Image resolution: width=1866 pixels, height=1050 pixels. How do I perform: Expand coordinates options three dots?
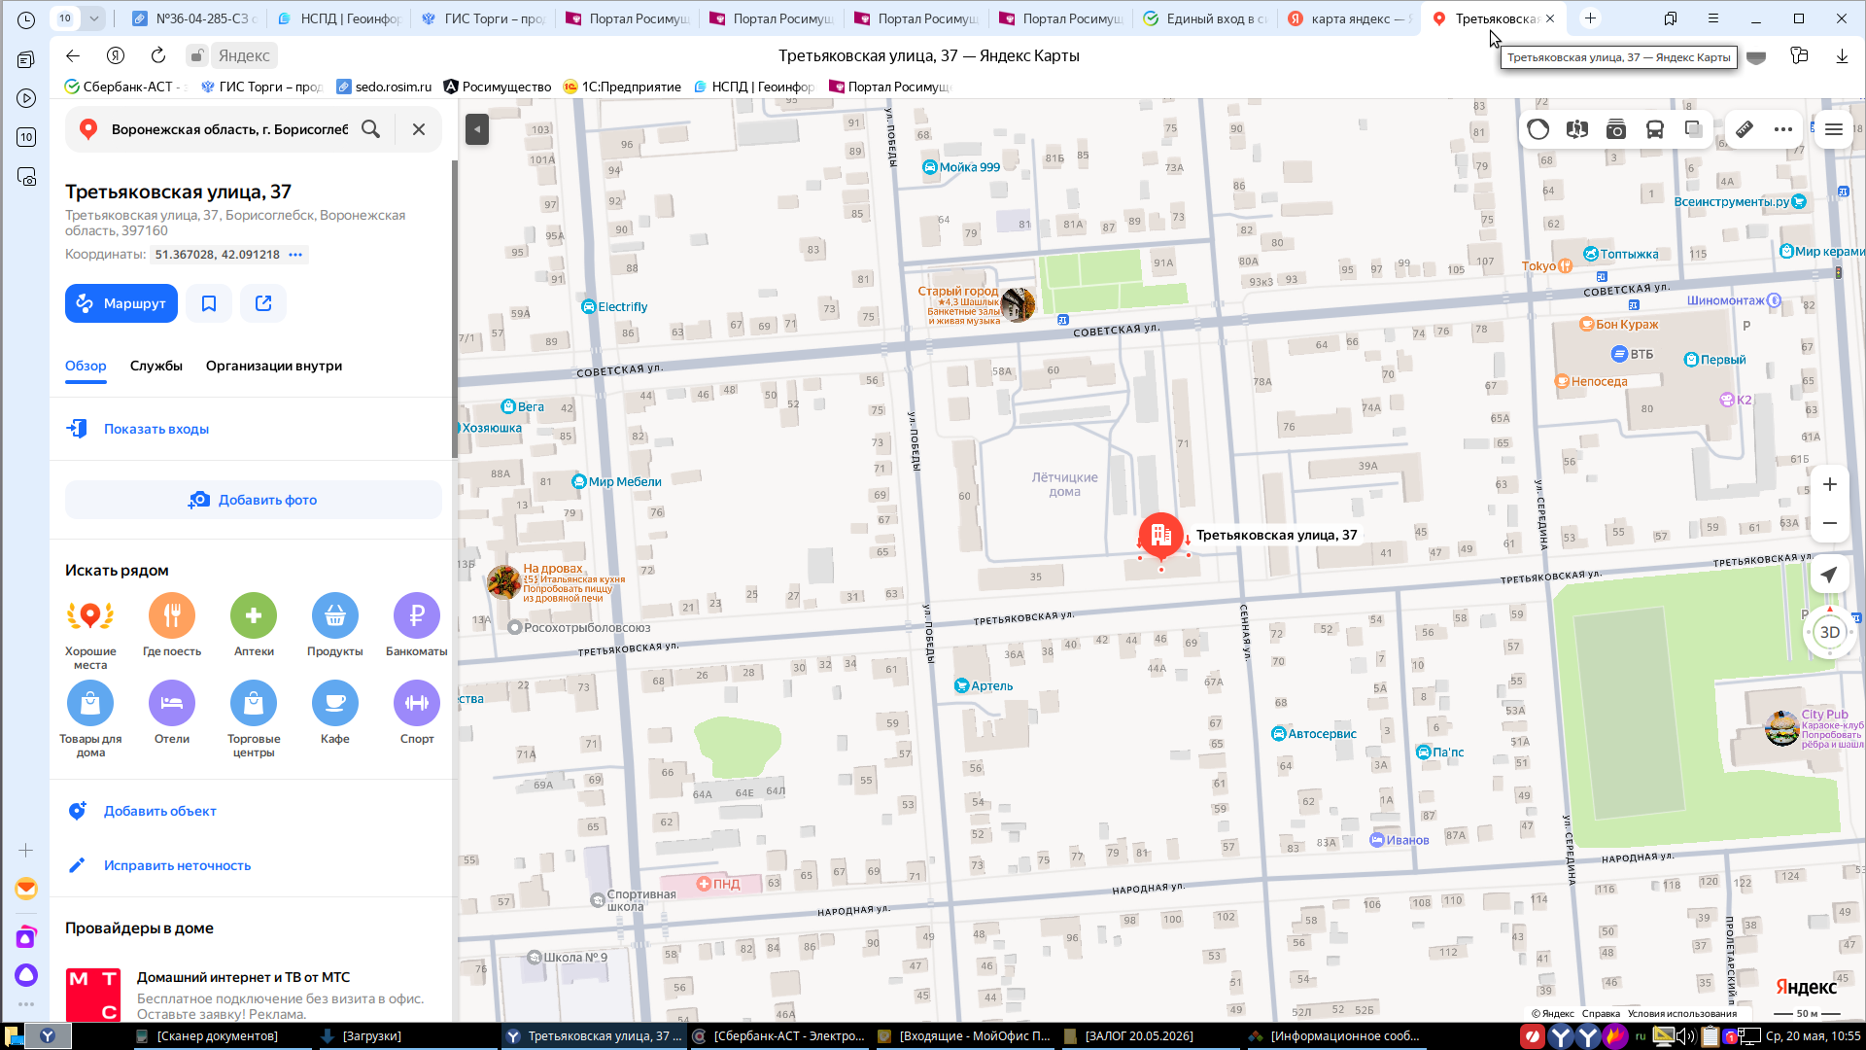[x=295, y=255]
